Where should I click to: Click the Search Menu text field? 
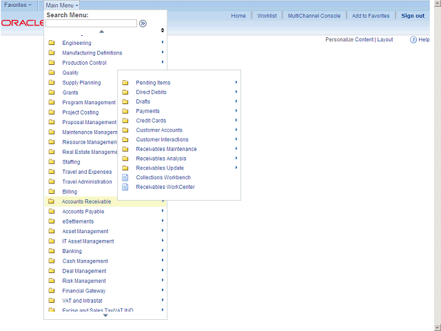pyautogui.click(x=91, y=23)
